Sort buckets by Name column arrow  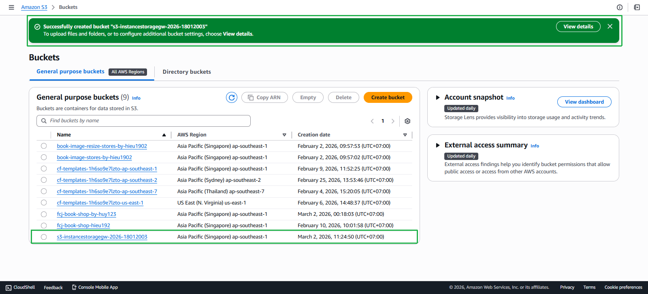[164, 135]
